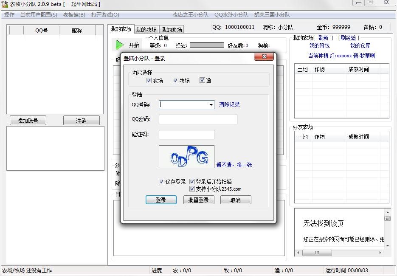Screen dimensions: 397x276
Task: Disable the 渔 function checkbox
Action: pyautogui.click(x=203, y=80)
